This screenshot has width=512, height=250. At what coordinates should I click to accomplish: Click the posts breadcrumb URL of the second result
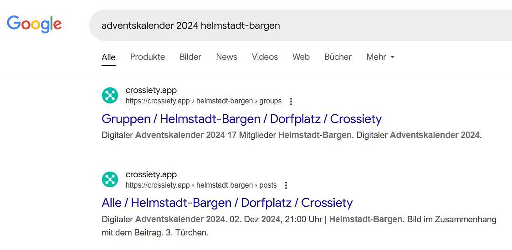201,185
